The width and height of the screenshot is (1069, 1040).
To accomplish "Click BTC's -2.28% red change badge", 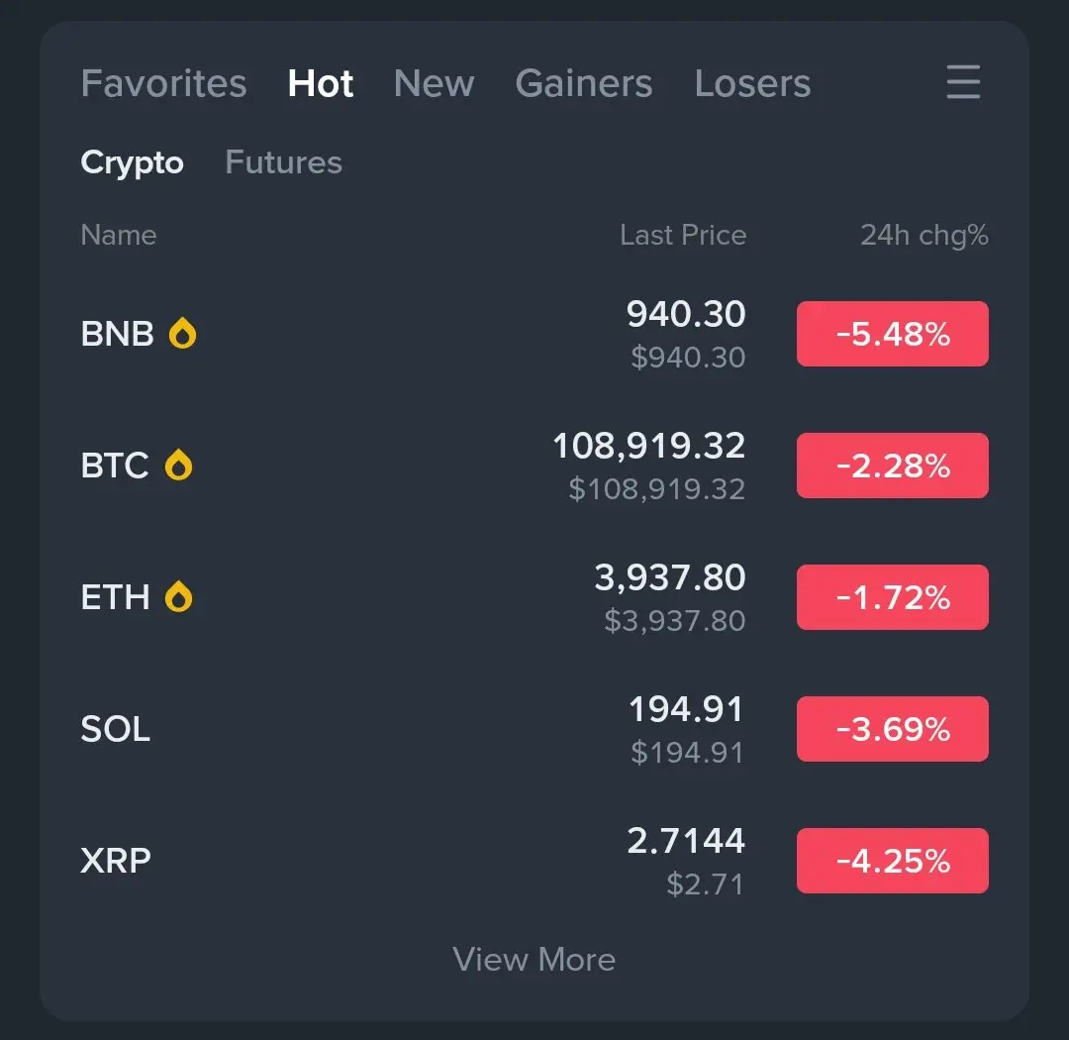I will point(893,466).
